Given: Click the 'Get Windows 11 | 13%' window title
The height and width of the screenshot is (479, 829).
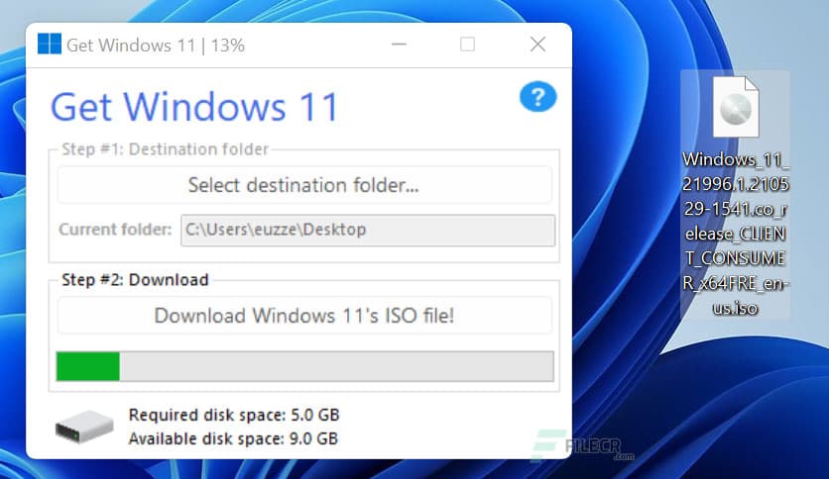Looking at the screenshot, I should (x=156, y=46).
